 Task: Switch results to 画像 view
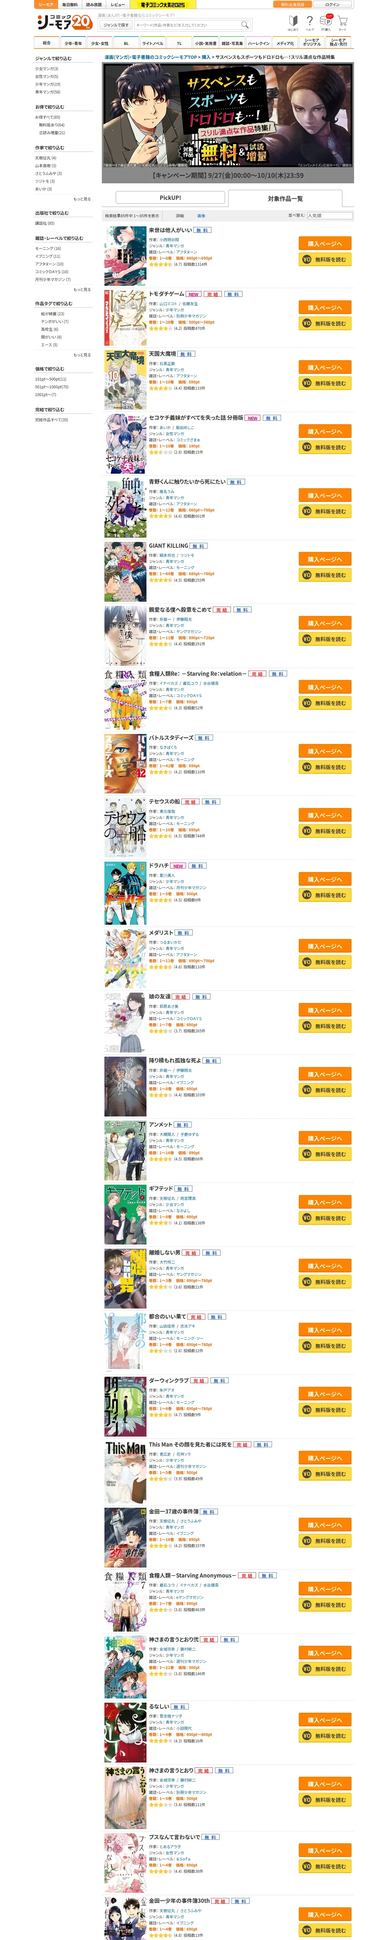[201, 215]
